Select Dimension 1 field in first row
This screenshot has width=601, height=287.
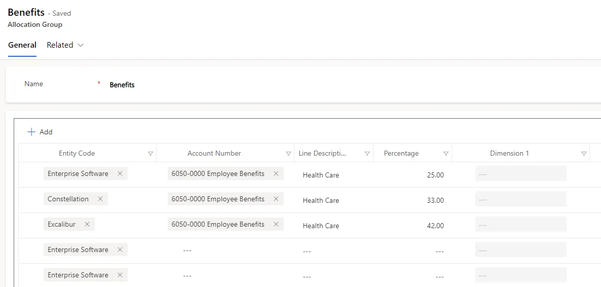520,173
